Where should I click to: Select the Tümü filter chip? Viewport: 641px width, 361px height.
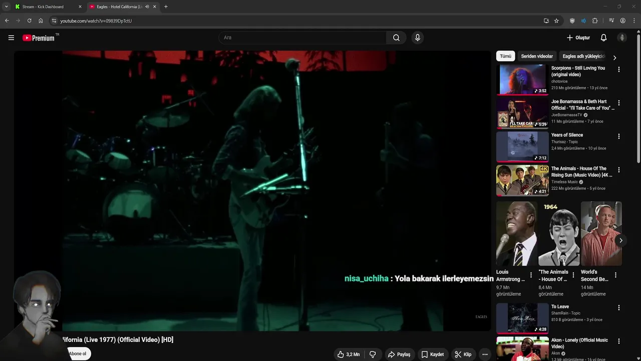pyautogui.click(x=505, y=56)
